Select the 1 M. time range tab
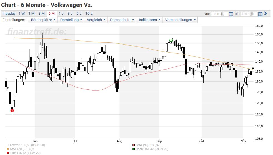The image size is (273, 155). click(x=32, y=14)
